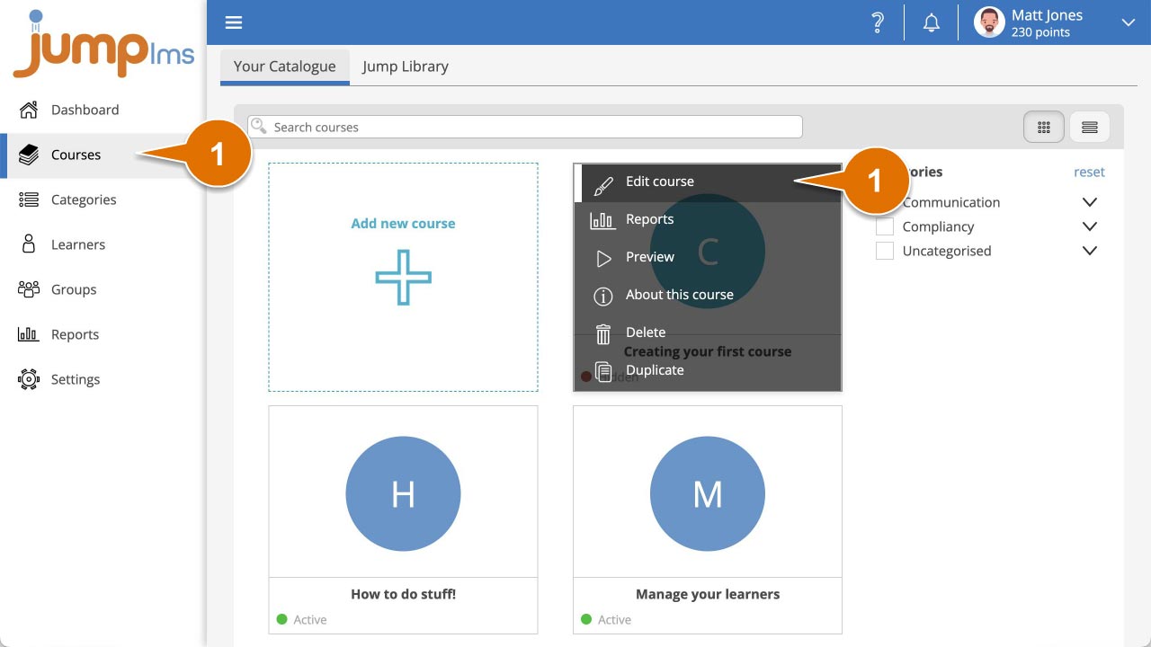Switch to Jump Library tab

point(405,66)
